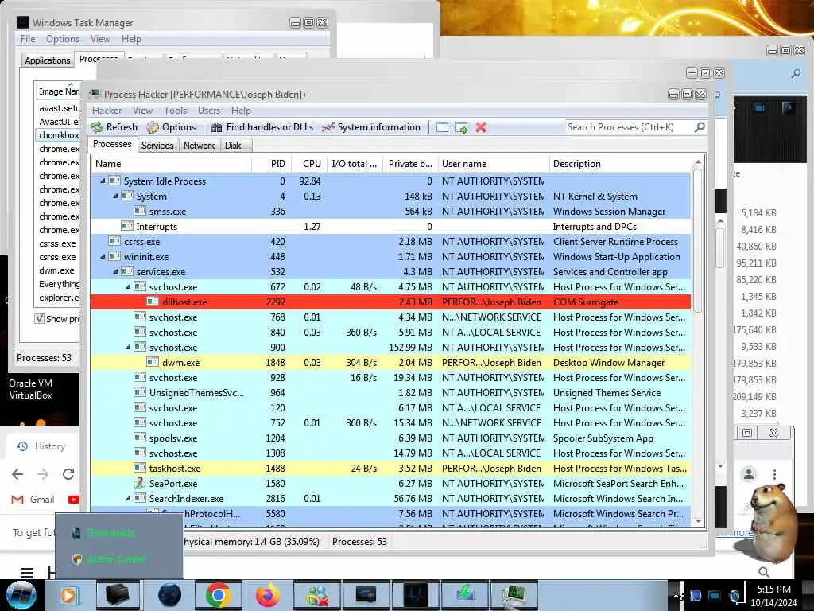This screenshot has width=814, height=611.
Task: Open the Hacker menu
Action: (x=107, y=110)
